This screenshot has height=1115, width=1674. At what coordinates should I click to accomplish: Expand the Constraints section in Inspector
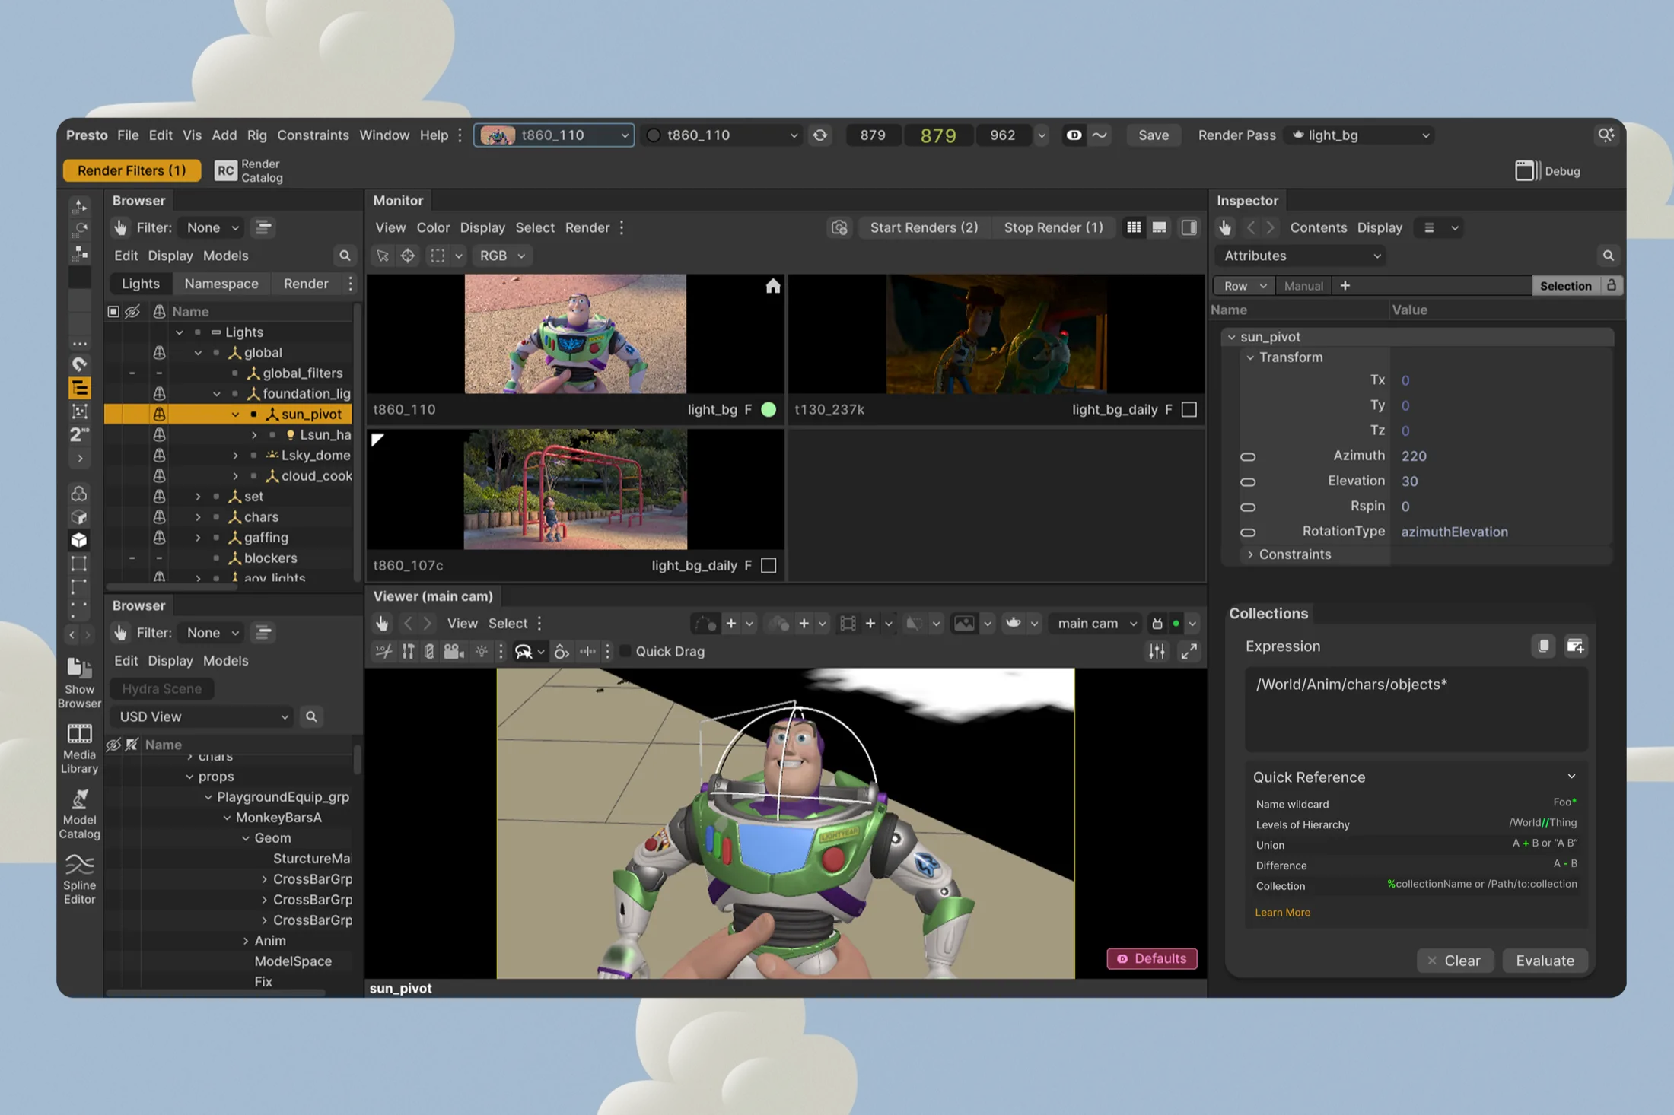pos(1250,554)
